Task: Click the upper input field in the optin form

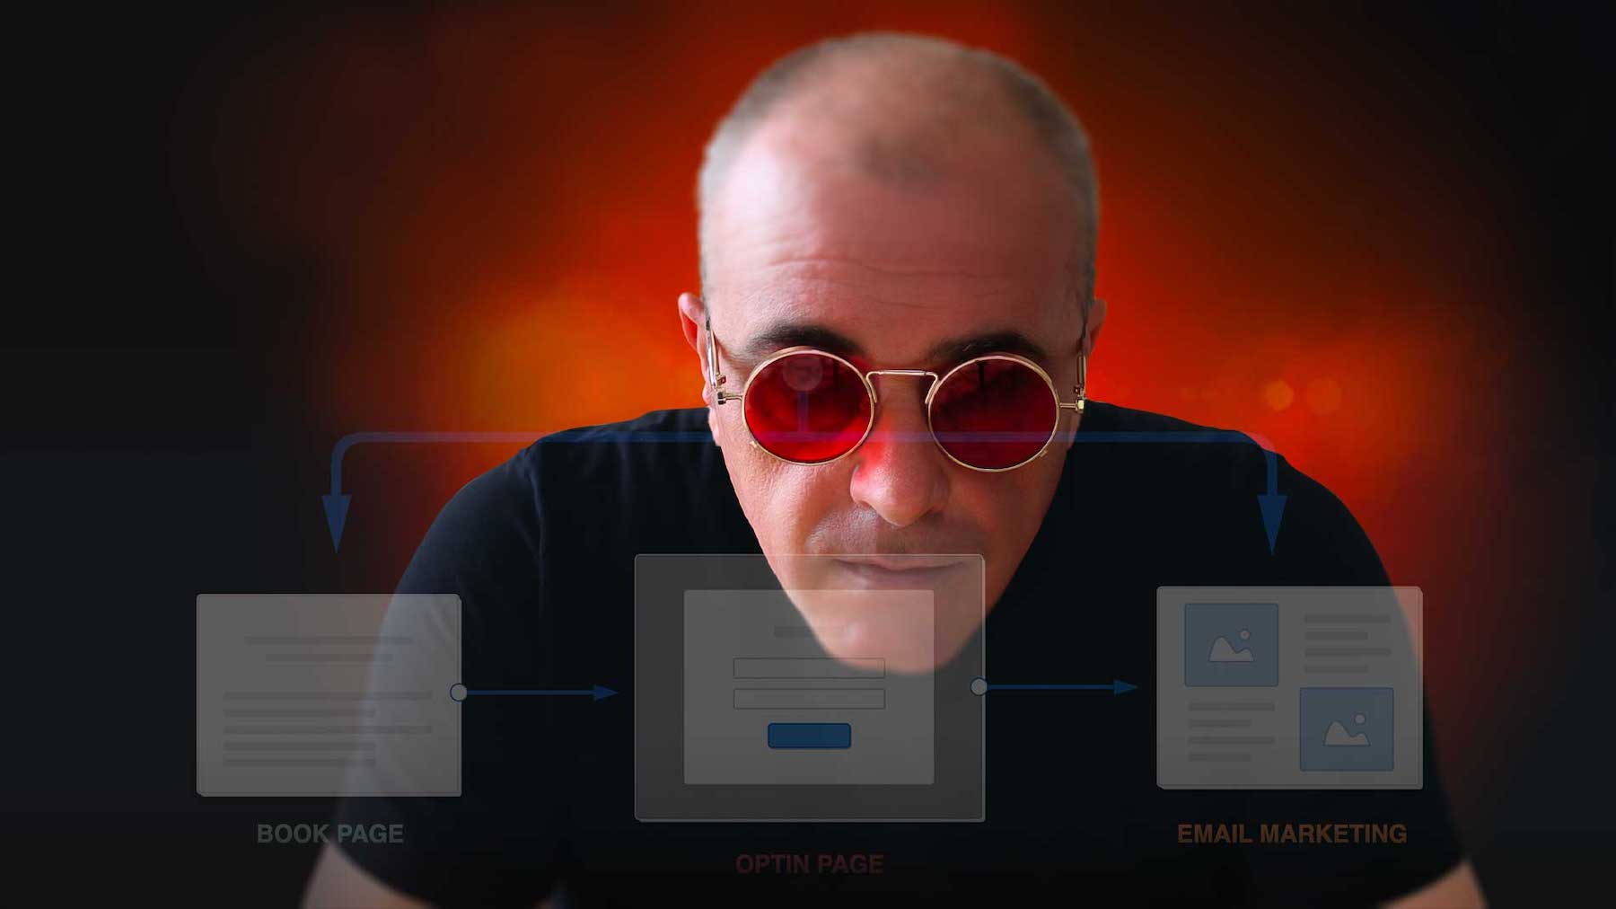Action: click(809, 667)
